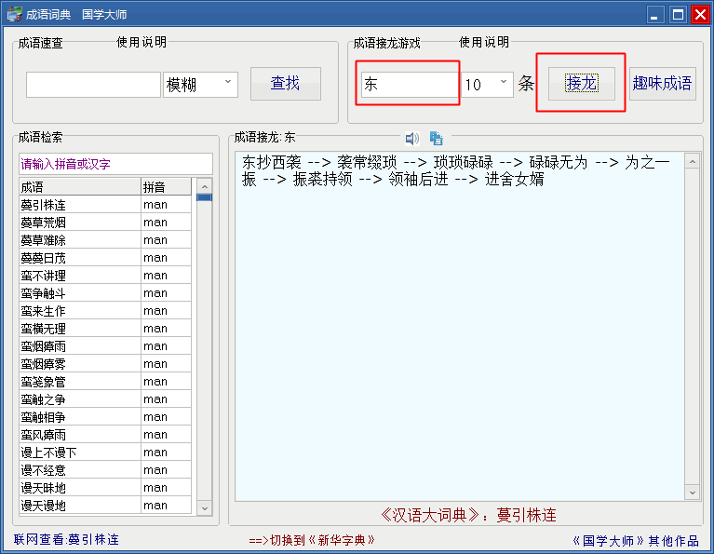This screenshot has width=714, height=554.
Task: Click the 请输入拼音或汉字 filter field
Action: click(x=115, y=164)
